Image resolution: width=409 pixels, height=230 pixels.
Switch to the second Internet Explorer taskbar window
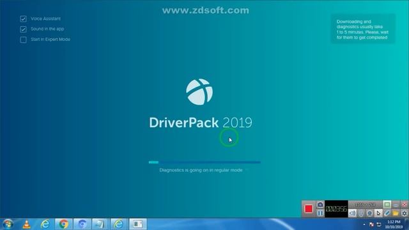[x=119, y=224]
